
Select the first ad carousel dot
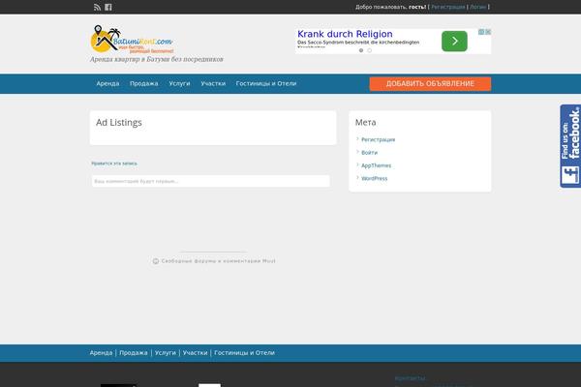point(361,50)
